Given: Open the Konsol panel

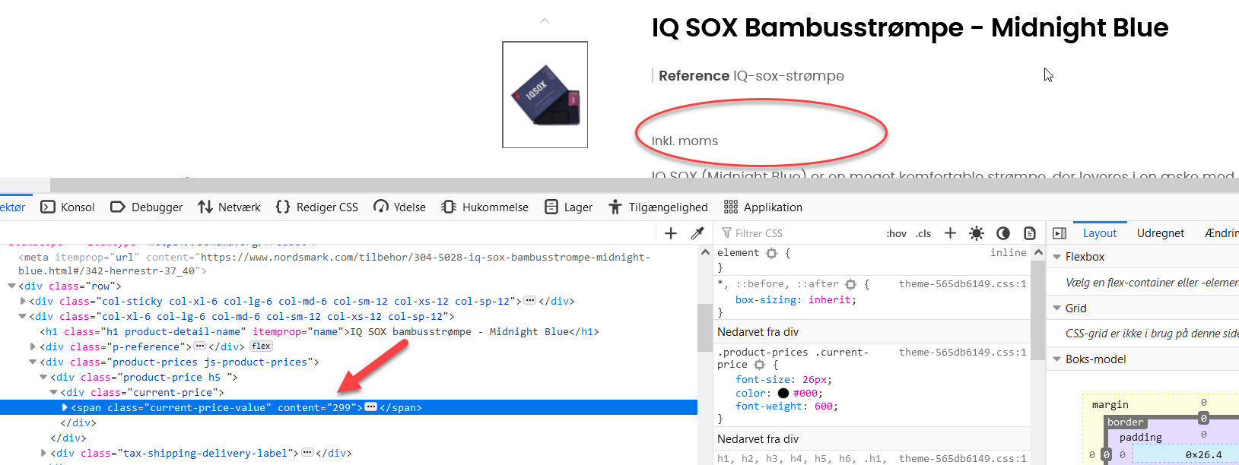Looking at the screenshot, I should click(68, 207).
